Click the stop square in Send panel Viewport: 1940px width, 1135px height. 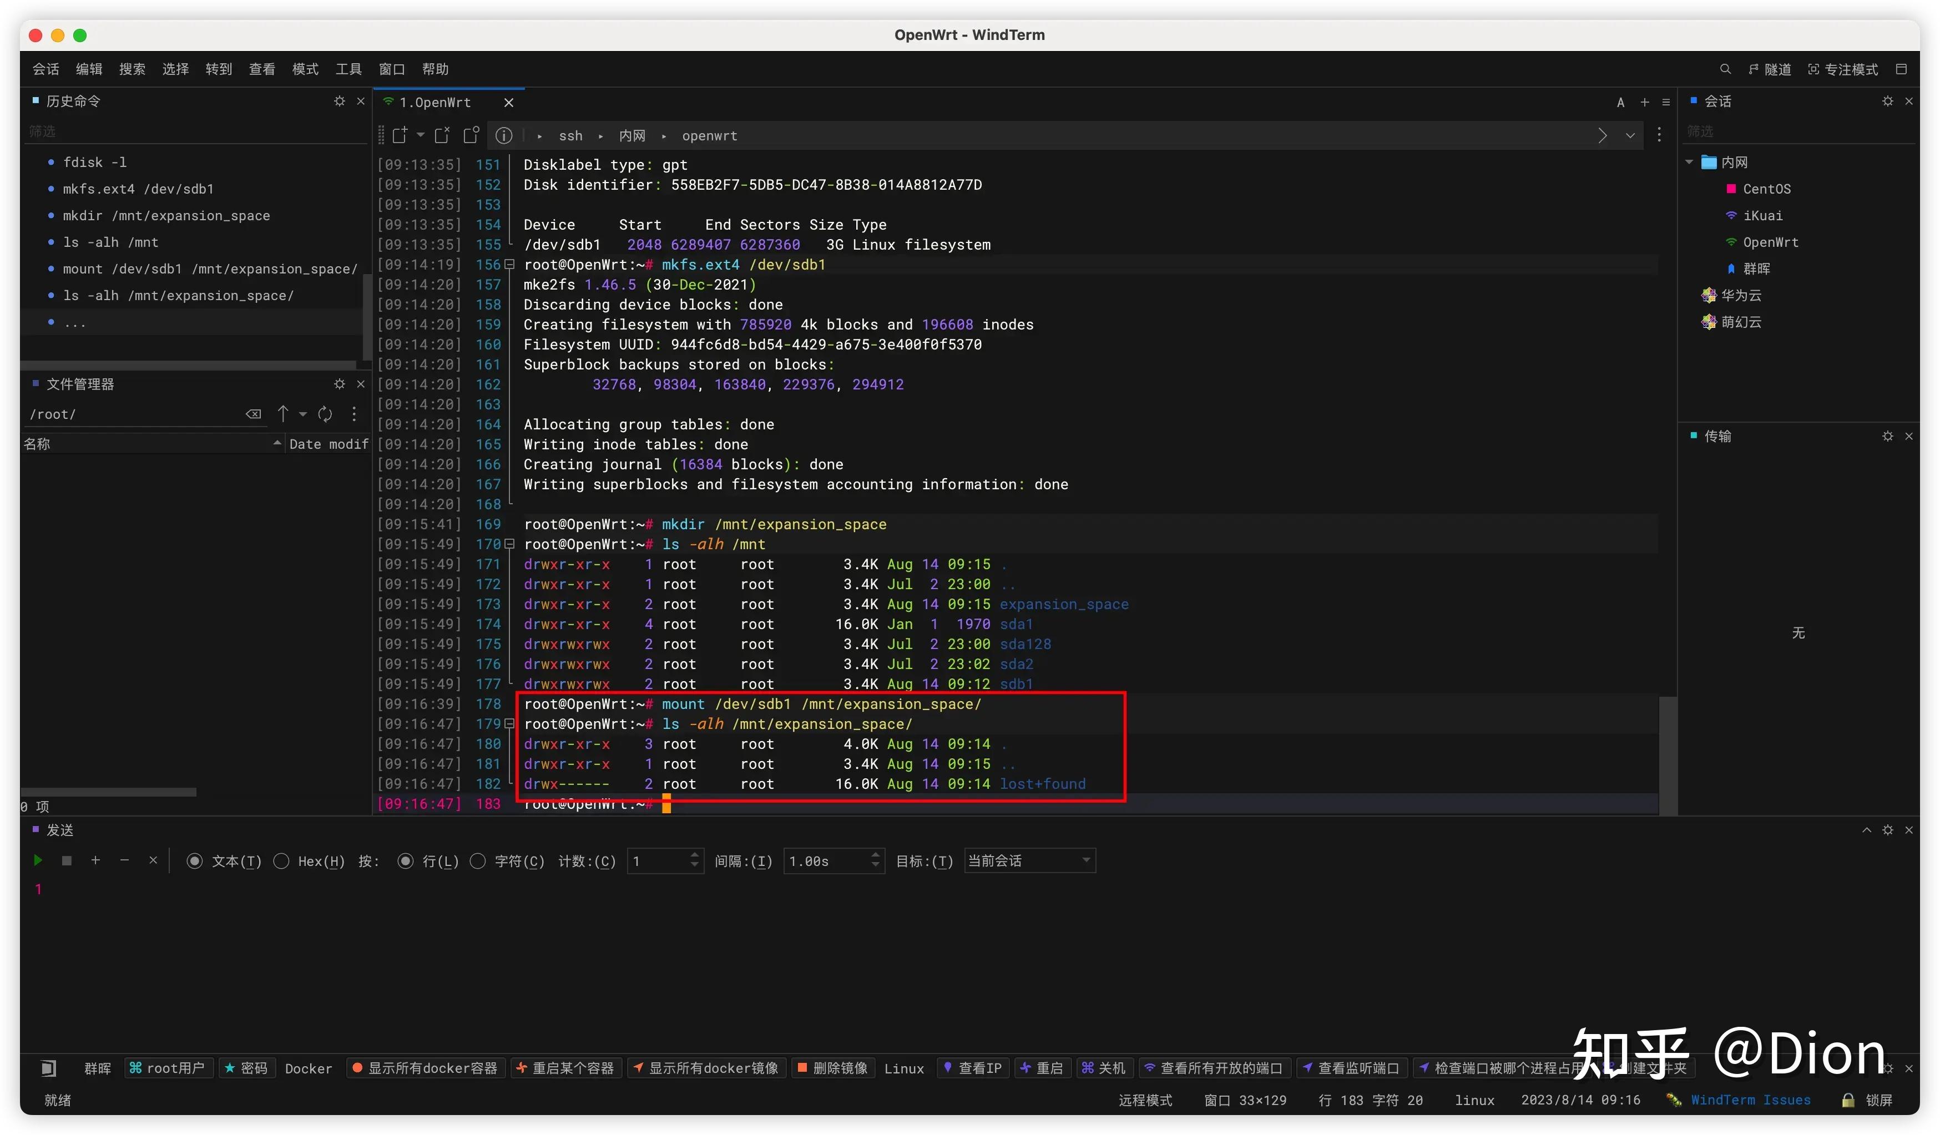(x=67, y=860)
